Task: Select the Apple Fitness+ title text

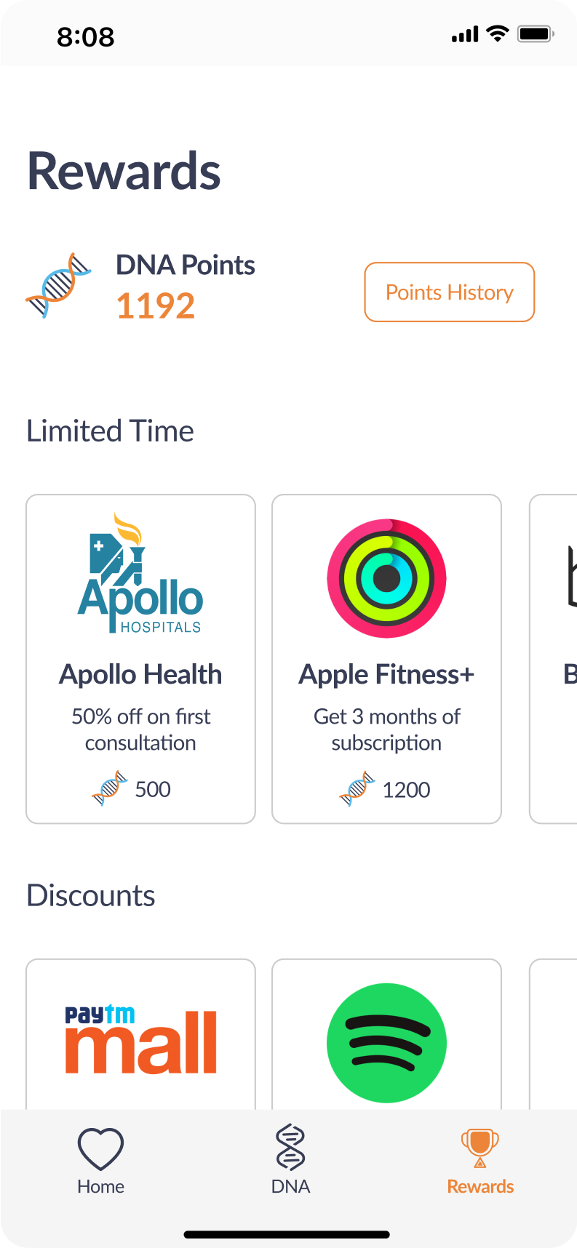Action: pyautogui.click(x=386, y=675)
